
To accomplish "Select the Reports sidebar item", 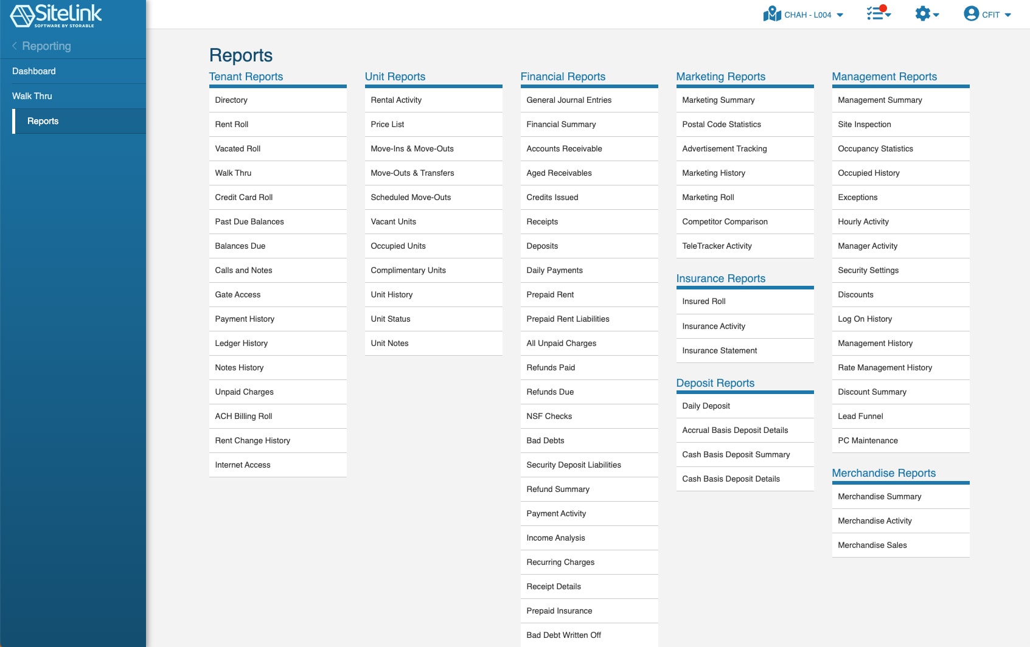I will tap(43, 121).
